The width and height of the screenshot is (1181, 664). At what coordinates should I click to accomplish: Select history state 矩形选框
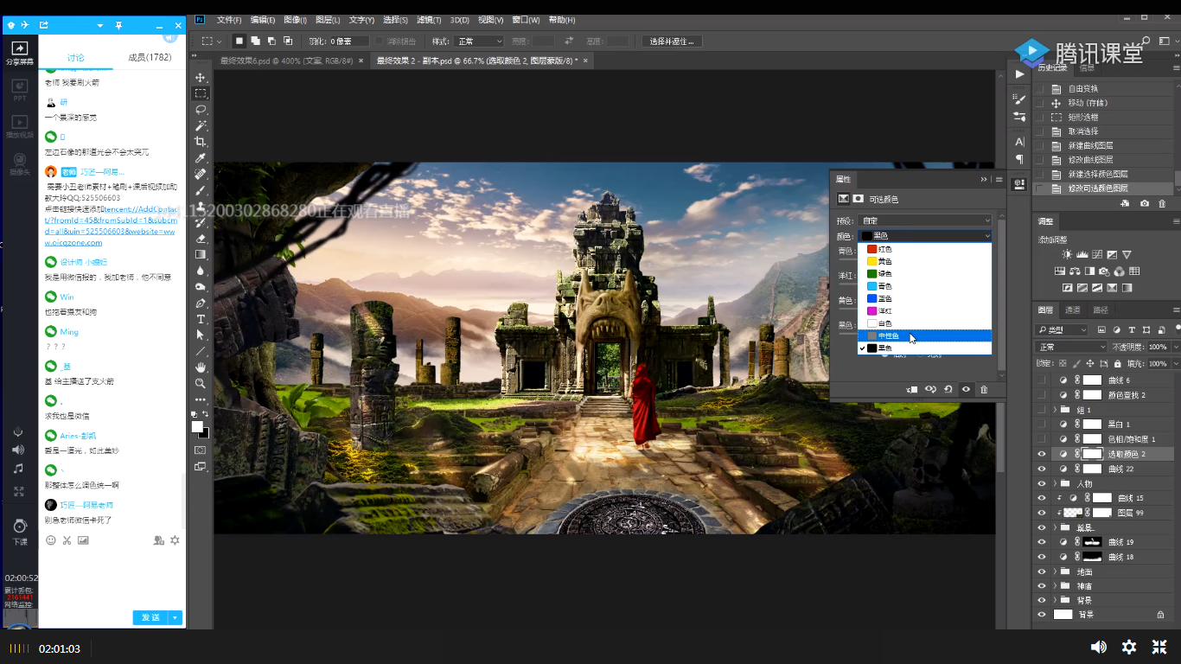click(x=1082, y=117)
